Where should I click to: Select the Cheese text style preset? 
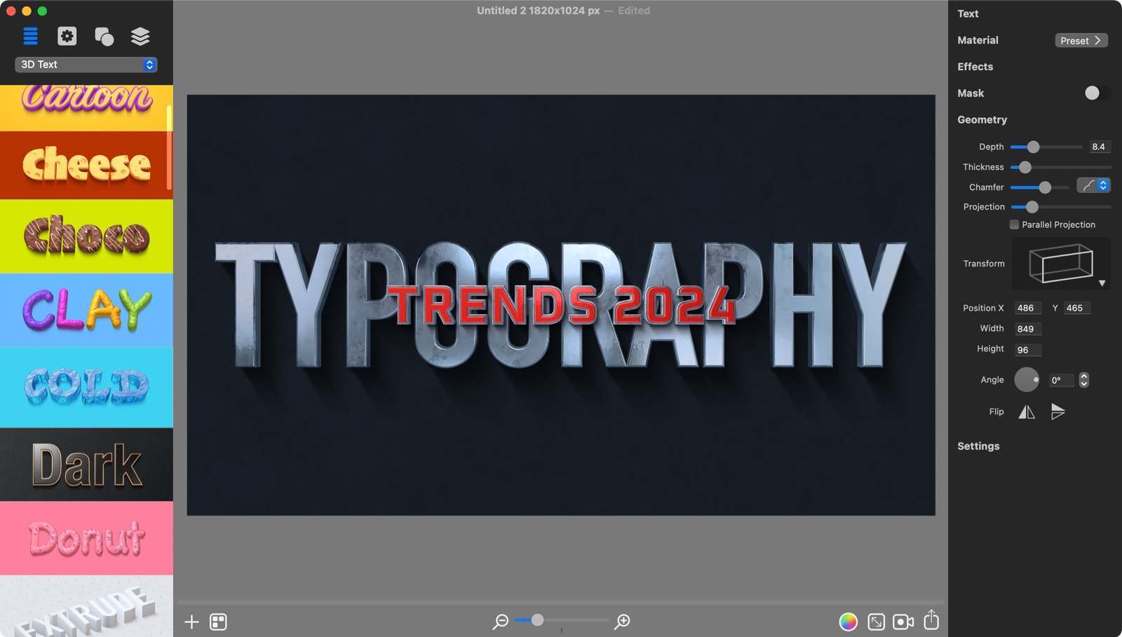pos(86,166)
